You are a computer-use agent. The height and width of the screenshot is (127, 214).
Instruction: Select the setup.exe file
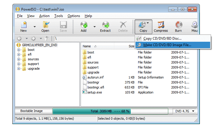coord(95,93)
